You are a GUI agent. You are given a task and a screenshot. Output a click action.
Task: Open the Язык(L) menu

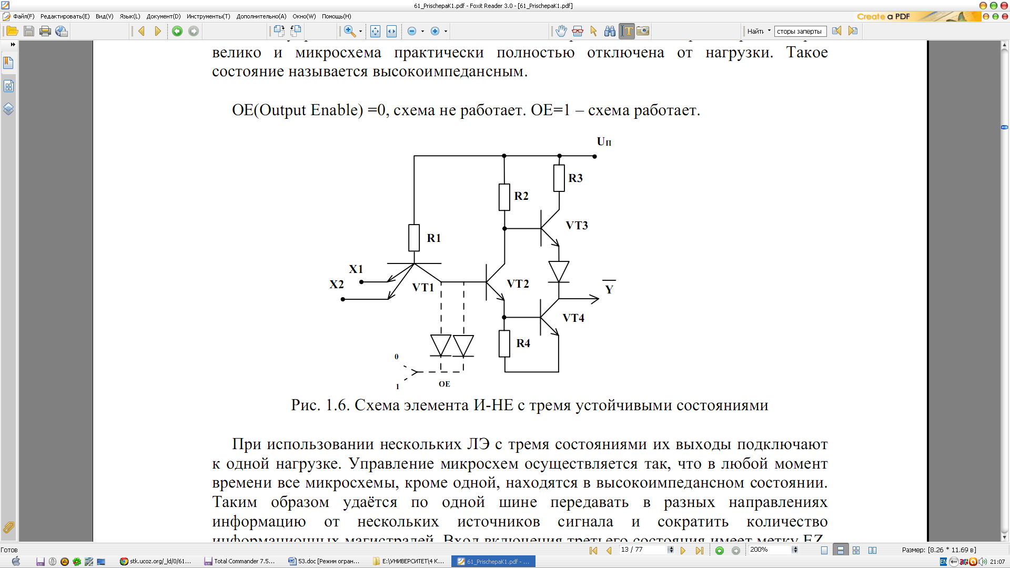coord(130,16)
